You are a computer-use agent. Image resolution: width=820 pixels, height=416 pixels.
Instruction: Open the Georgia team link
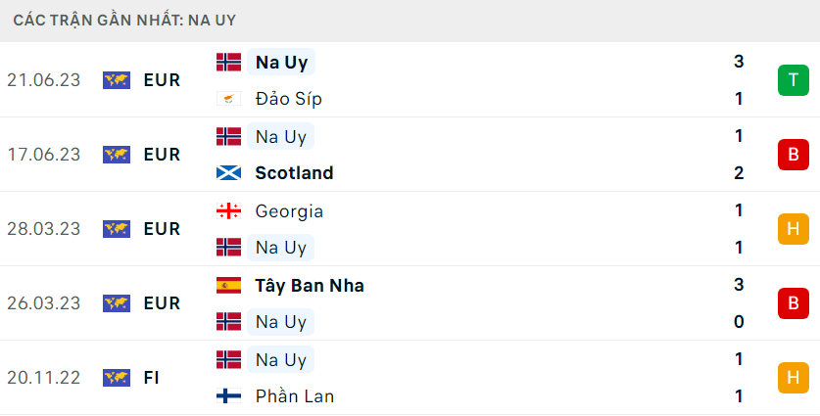289,211
